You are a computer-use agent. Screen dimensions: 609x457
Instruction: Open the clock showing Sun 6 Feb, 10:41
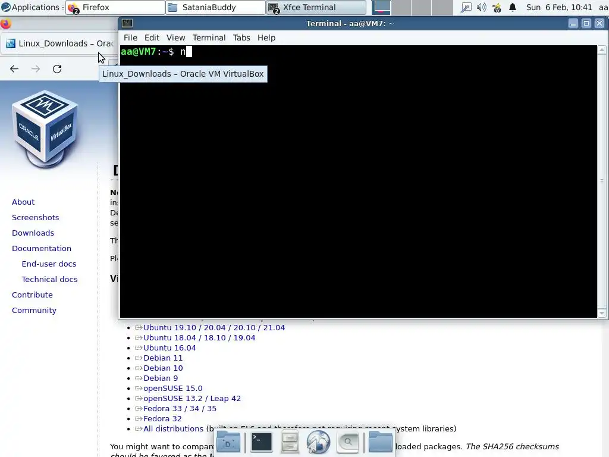coord(559,7)
